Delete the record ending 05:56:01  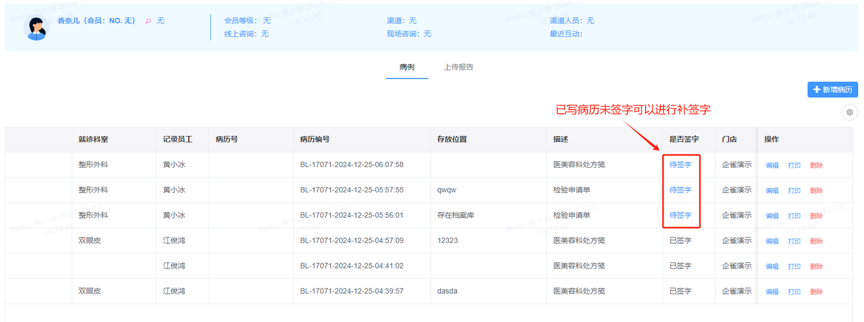coord(816,216)
